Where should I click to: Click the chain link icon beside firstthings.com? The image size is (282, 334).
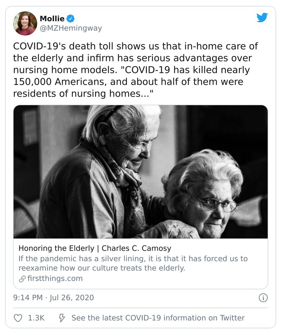(22, 279)
